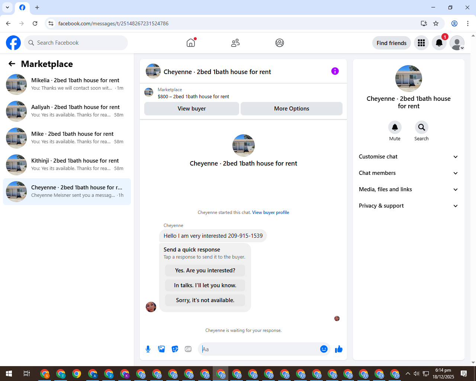The image size is (476, 381).
Task: Open the $800 listing link in header
Action: pyautogui.click(x=193, y=96)
